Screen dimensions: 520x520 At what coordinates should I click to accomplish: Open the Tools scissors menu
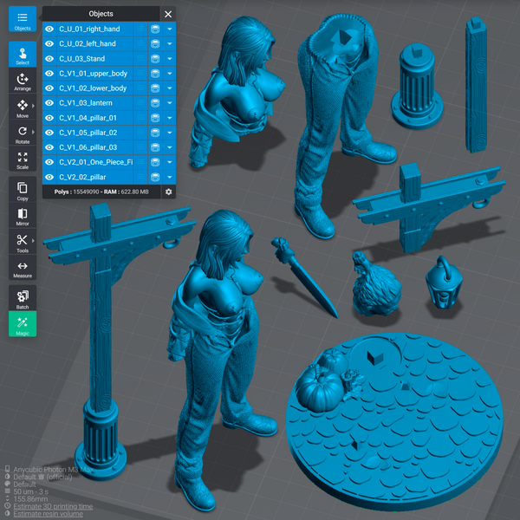(23, 242)
